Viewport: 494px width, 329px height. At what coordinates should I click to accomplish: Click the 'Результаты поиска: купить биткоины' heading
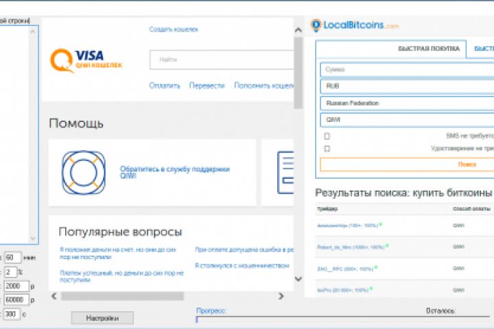pos(403,193)
